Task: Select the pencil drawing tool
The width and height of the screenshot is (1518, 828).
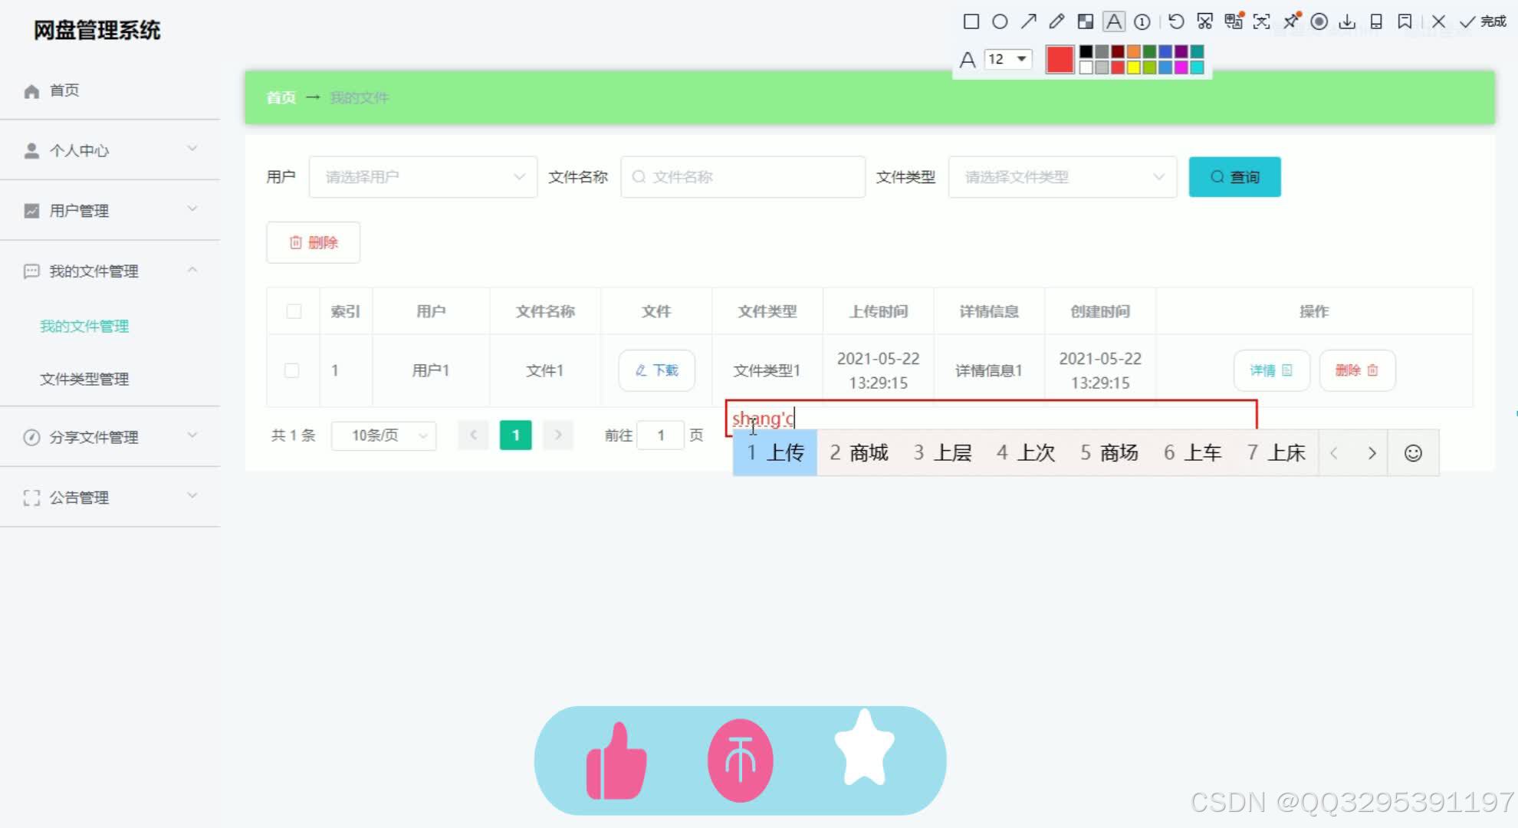Action: pyautogui.click(x=1056, y=21)
